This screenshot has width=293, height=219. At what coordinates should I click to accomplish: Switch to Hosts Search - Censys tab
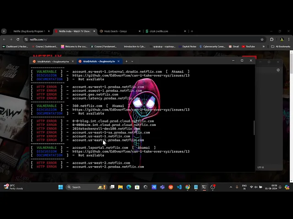119,31
